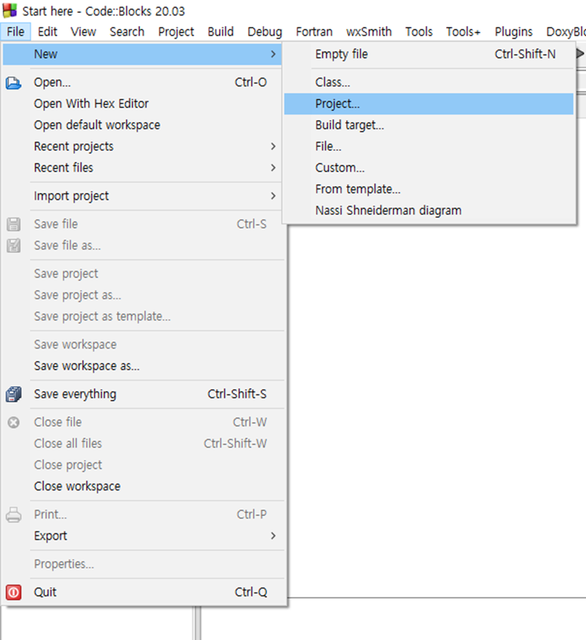Click the red Quit power icon
The height and width of the screenshot is (640, 586).
pyautogui.click(x=14, y=592)
